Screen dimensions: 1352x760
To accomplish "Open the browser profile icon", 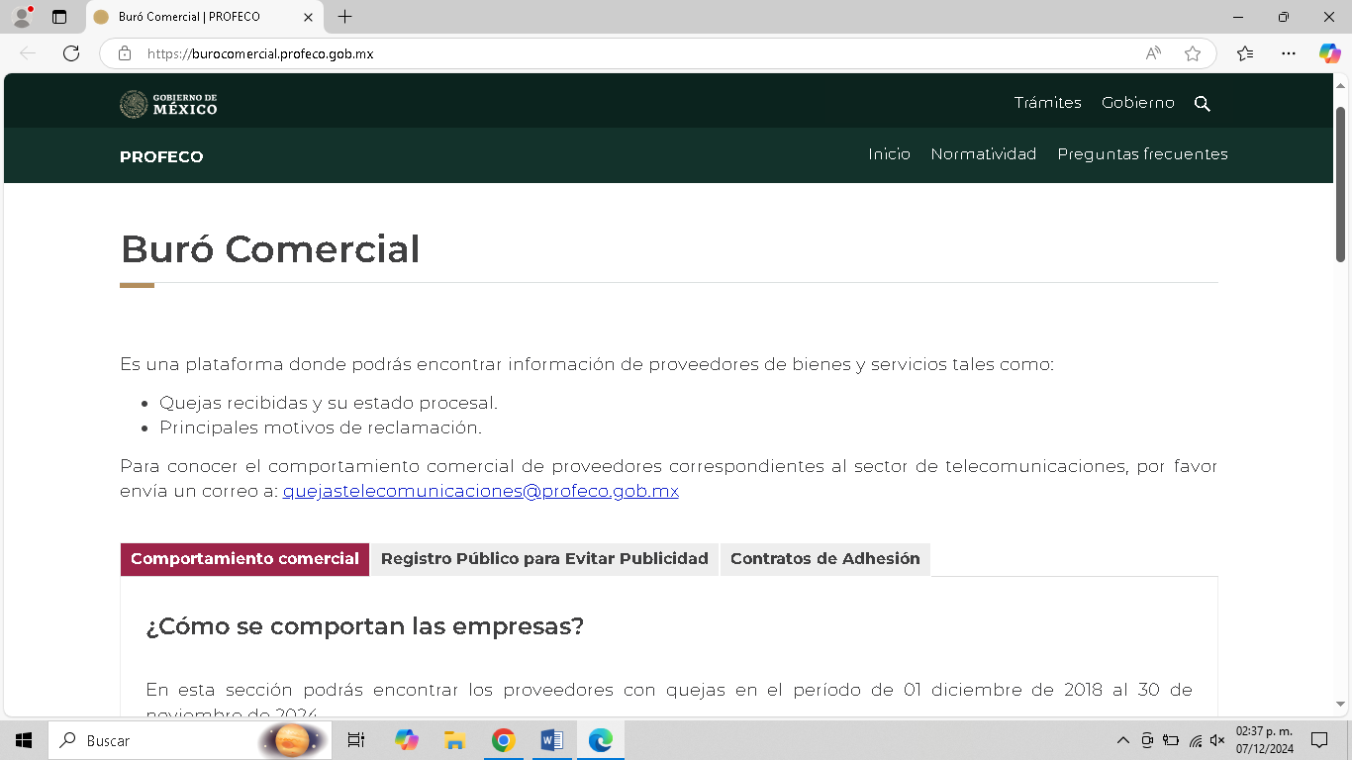I will pos(22,17).
